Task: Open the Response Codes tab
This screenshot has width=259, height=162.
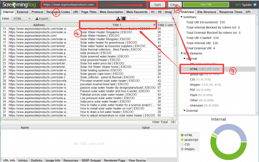Action: (58, 12)
